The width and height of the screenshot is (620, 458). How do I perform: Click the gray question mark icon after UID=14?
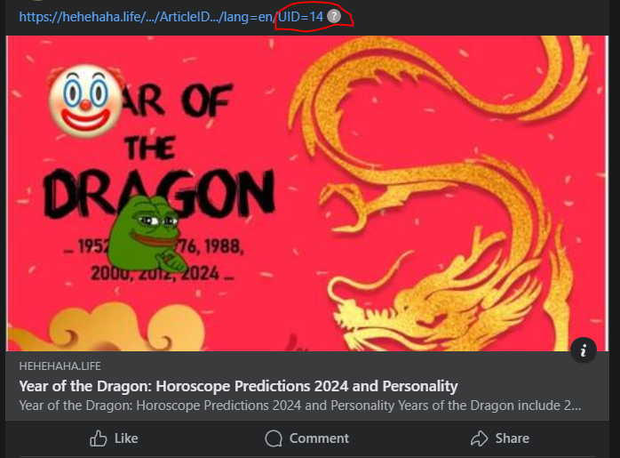[334, 16]
